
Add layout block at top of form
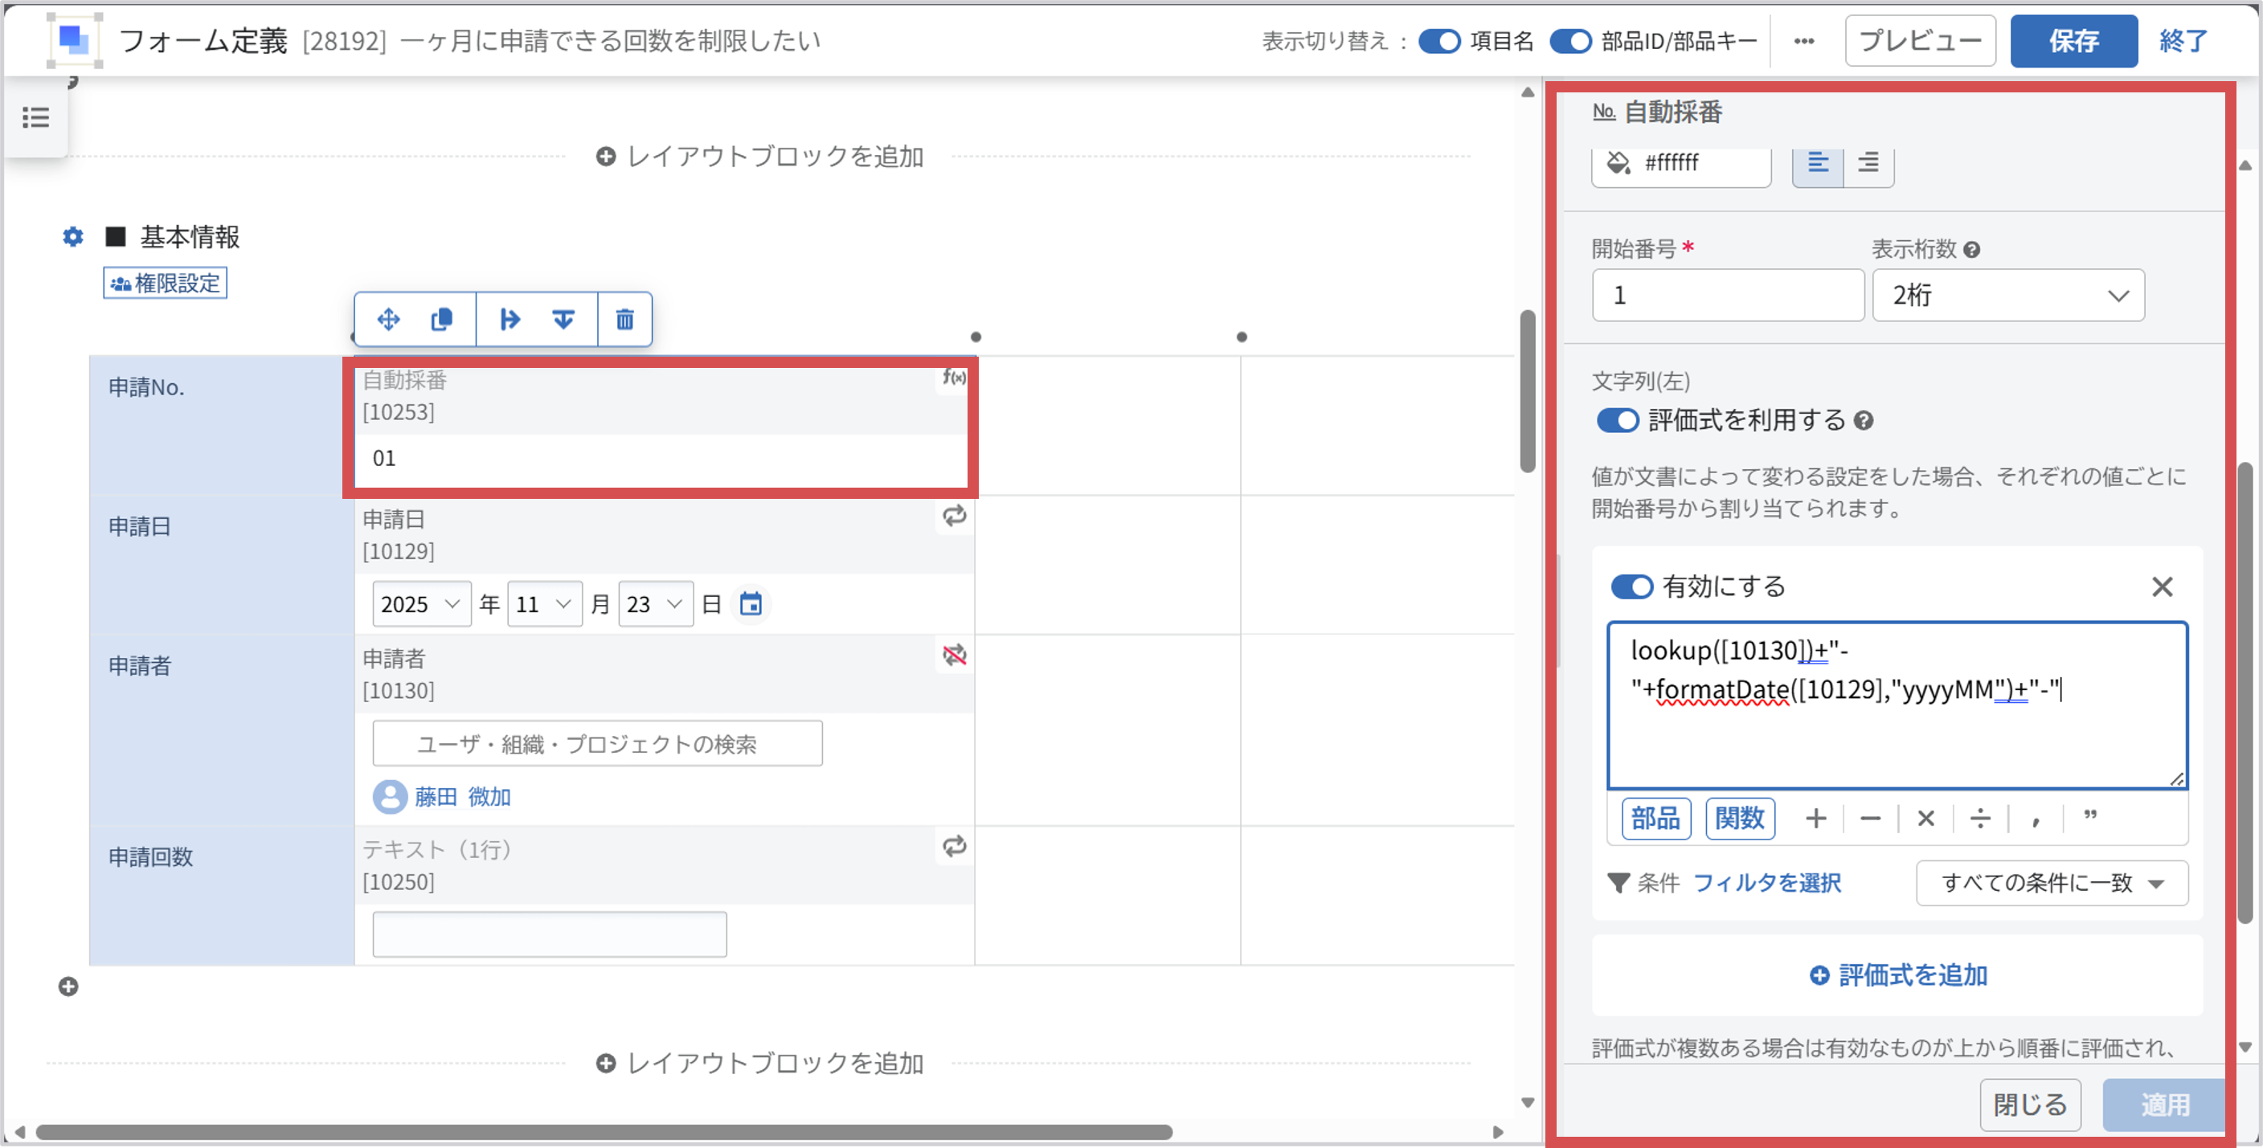coord(760,157)
